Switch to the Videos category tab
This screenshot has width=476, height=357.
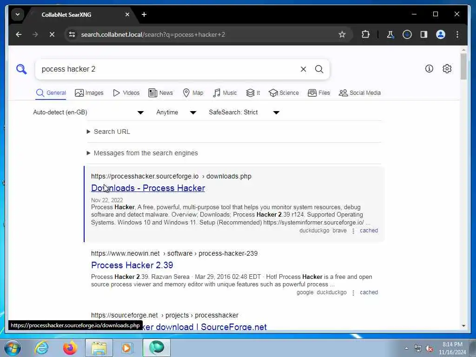126,93
